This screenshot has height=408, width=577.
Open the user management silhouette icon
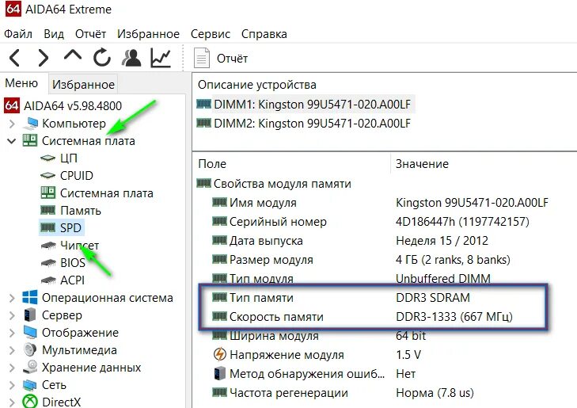coord(131,58)
